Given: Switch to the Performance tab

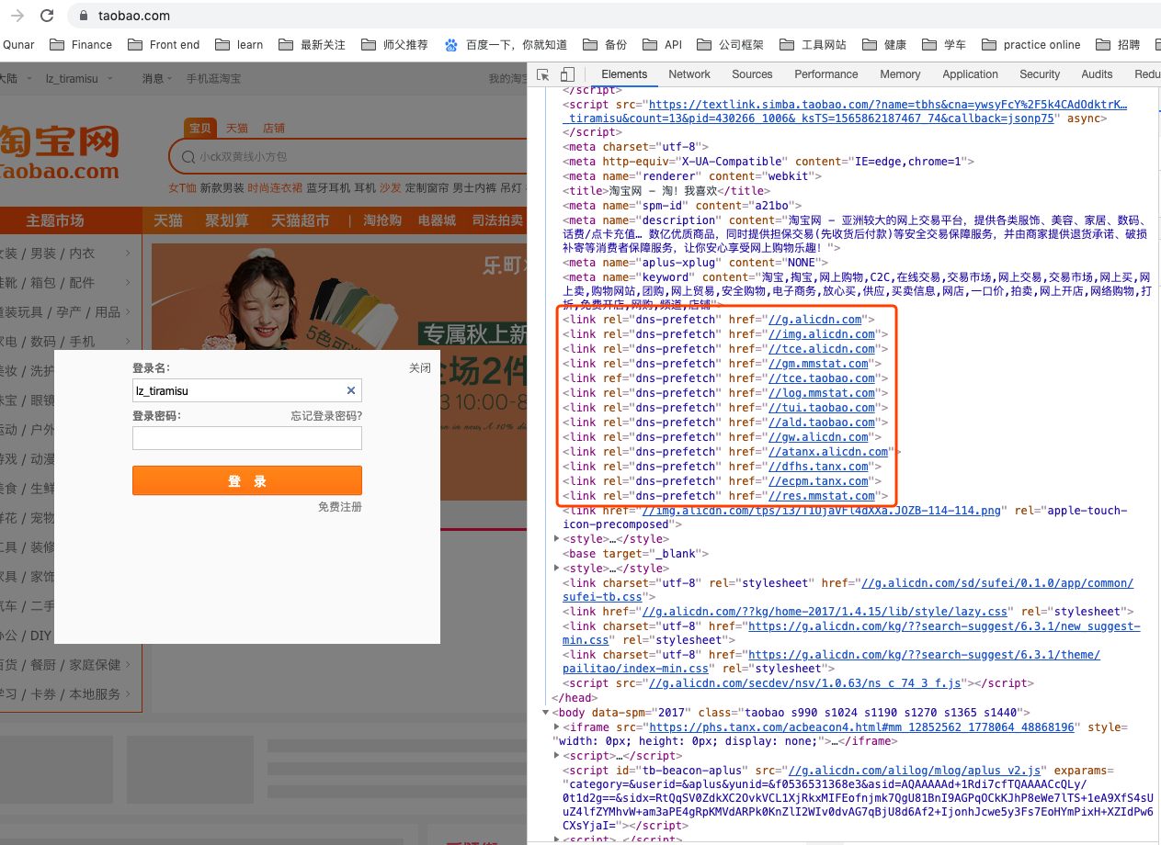Looking at the screenshot, I should click(826, 74).
